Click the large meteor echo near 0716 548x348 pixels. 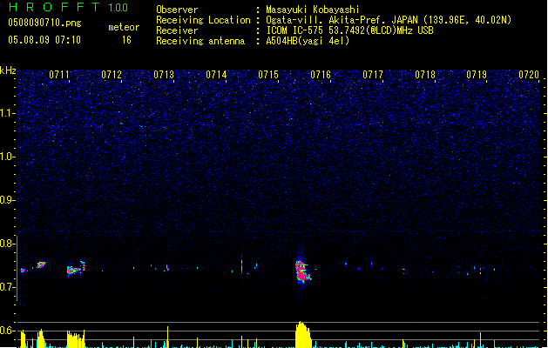(x=302, y=271)
